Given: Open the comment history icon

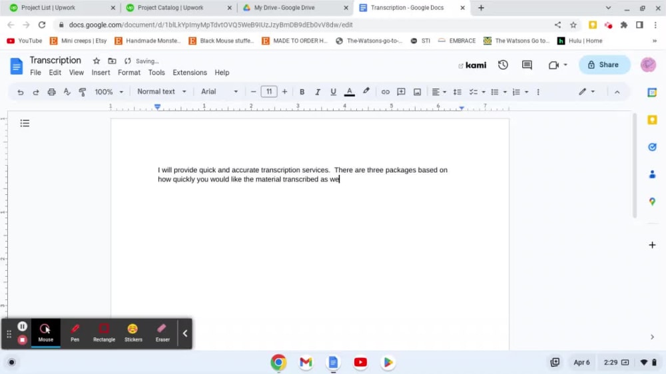Looking at the screenshot, I should click(527, 65).
